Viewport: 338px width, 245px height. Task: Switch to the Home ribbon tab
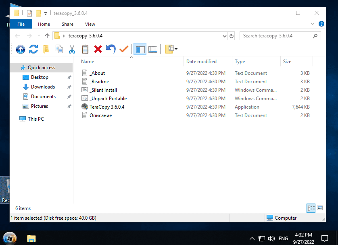click(44, 24)
